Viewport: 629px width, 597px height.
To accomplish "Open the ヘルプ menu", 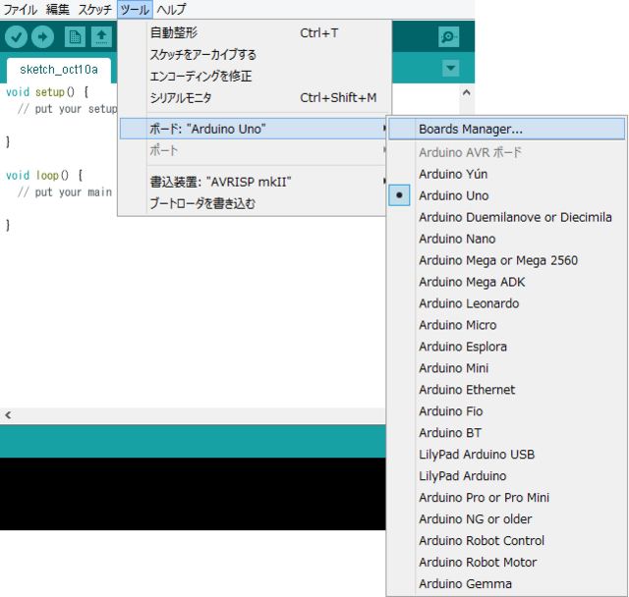I will tap(171, 9).
